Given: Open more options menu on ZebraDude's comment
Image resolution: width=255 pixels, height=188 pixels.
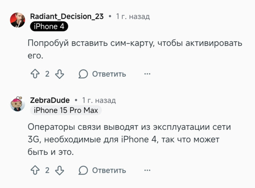Looking at the screenshot, I should point(147,170).
